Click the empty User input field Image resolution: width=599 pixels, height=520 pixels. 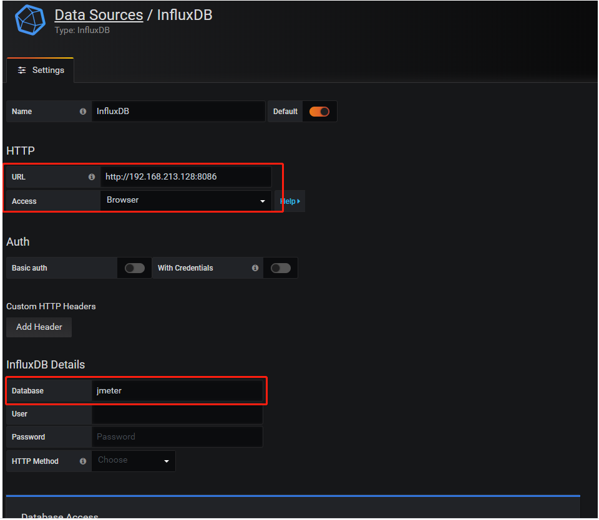tap(177, 414)
